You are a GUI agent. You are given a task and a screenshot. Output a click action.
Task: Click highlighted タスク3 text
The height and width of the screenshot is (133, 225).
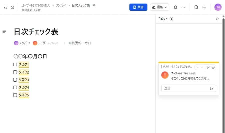coord(24,80)
